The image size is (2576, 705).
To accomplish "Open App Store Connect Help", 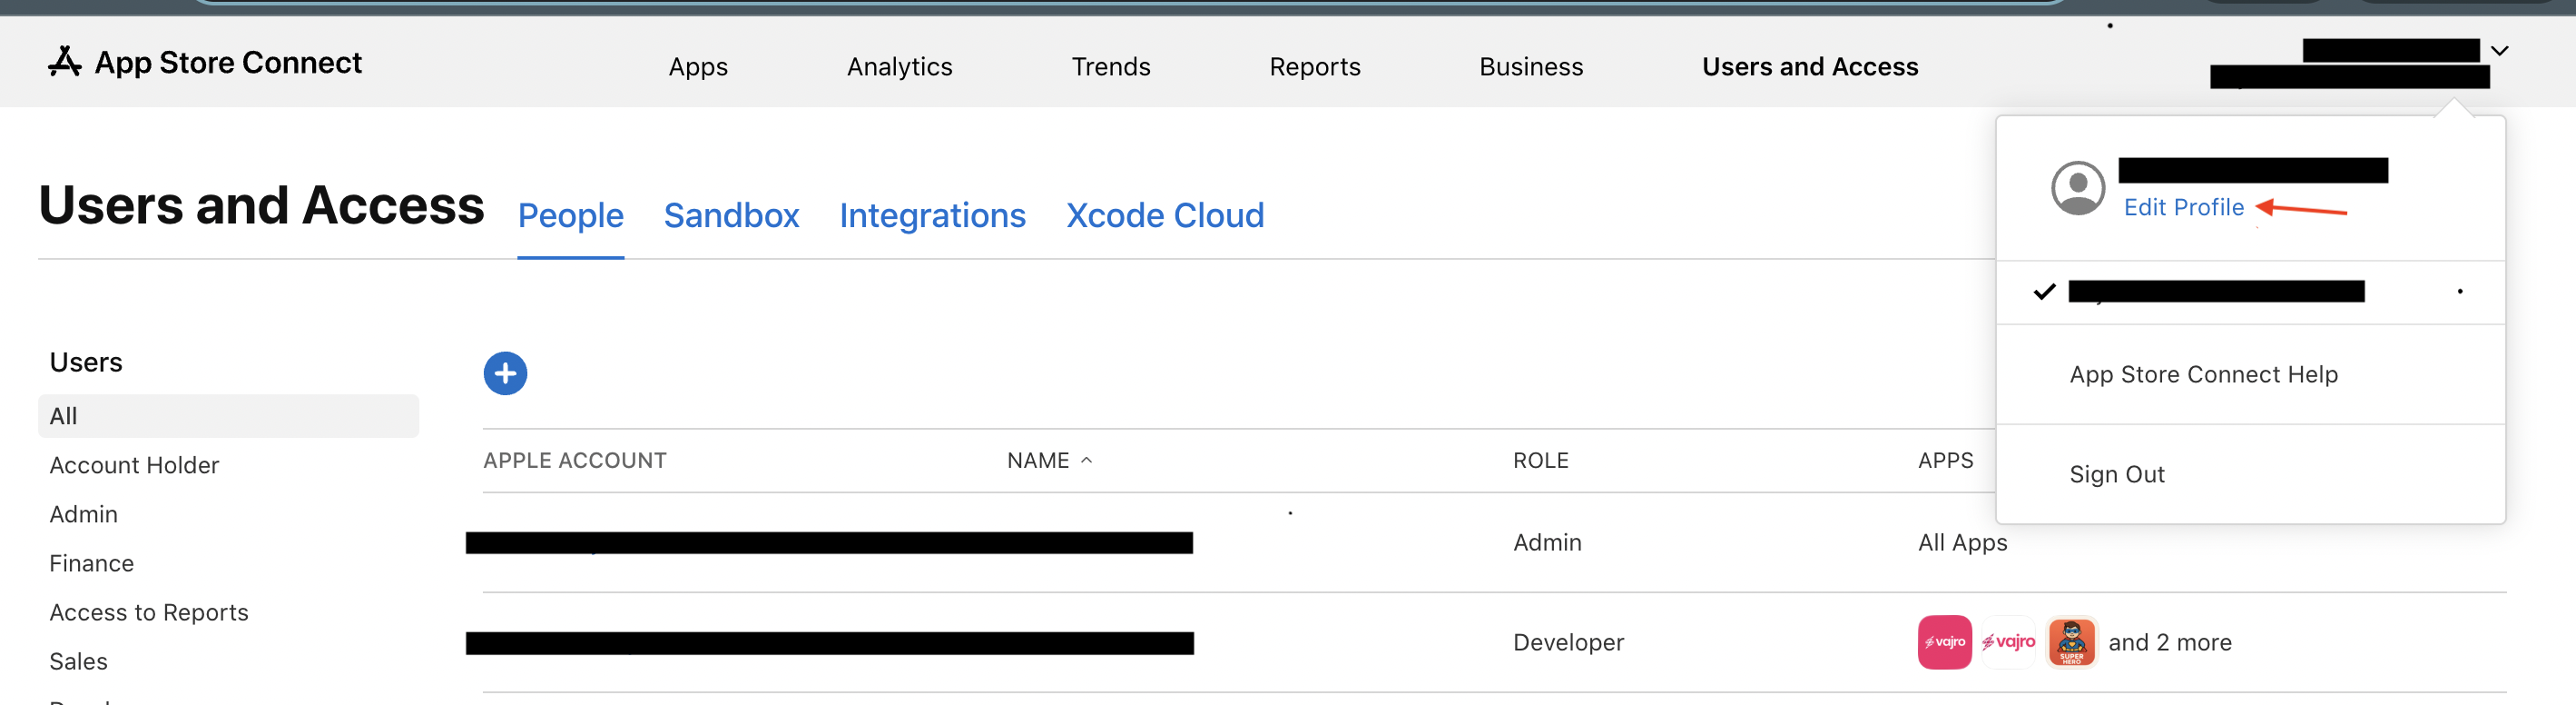I will (2203, 374).
